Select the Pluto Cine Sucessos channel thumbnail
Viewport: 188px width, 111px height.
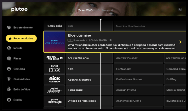click(55, 42)
